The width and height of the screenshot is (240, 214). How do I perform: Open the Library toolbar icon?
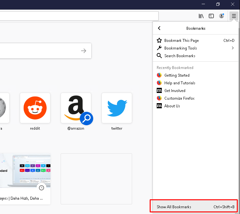pyautogui.click(x=201, y=16)
